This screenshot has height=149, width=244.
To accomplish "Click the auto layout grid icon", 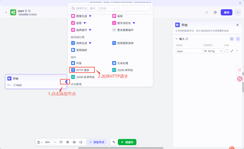I will tap(68, 142).
